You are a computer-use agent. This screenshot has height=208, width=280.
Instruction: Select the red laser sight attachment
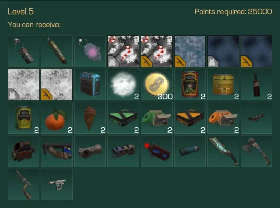156,151
